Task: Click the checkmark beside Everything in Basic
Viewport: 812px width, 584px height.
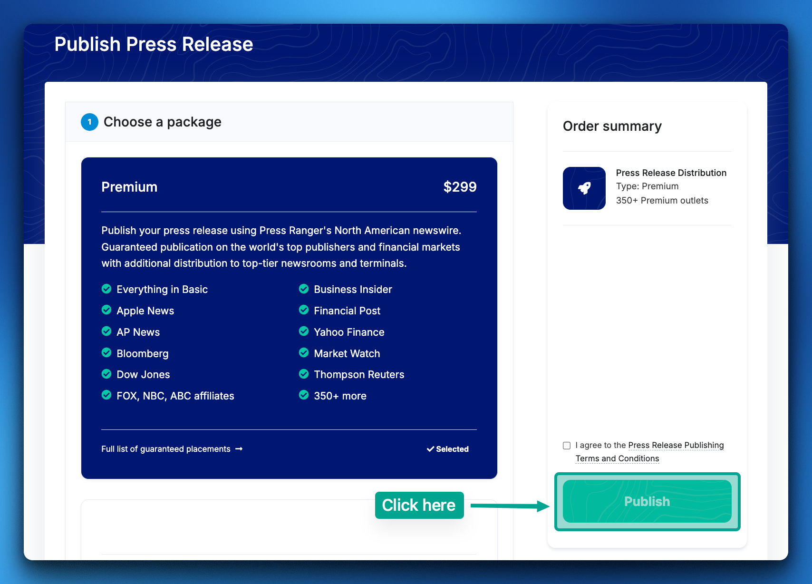Action: tap(106, 289)
